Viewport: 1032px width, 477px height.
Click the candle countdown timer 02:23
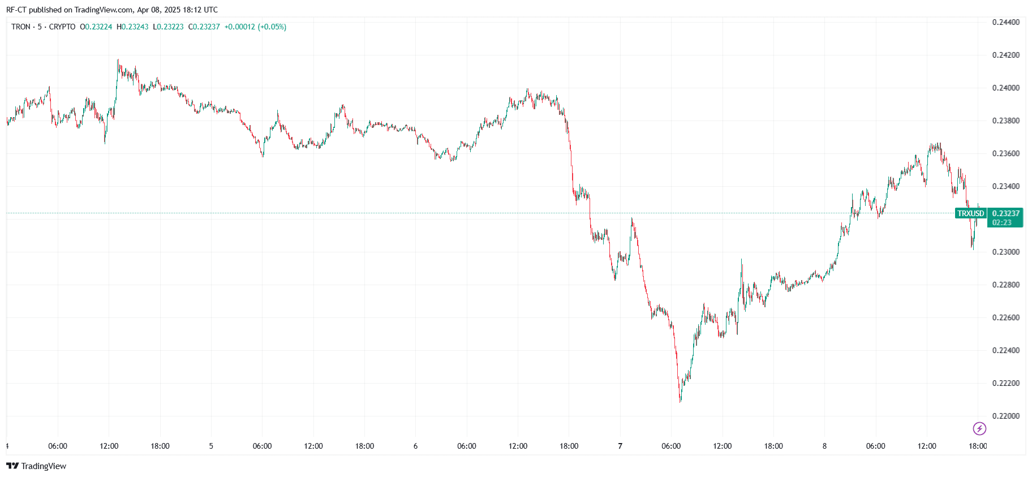[1001, 222]
